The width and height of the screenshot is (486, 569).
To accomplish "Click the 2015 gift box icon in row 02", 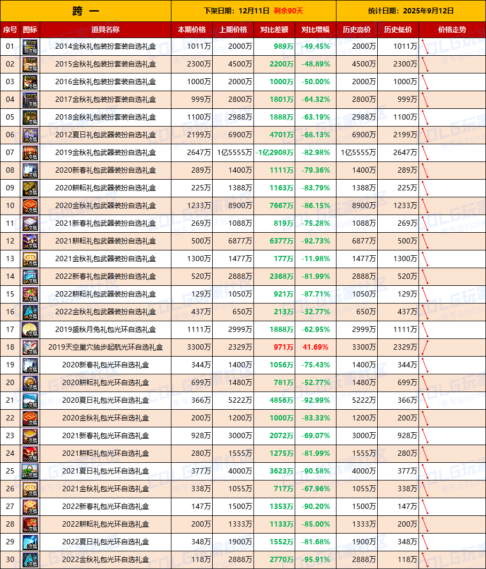I will (x=30, y=64).
